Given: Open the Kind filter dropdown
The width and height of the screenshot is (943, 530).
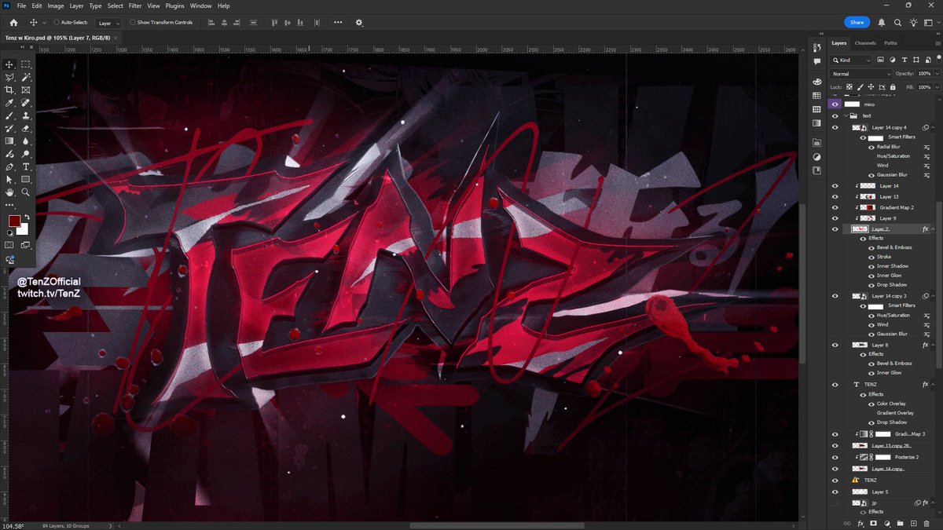Looking at the screenshot, I should 852,60.
